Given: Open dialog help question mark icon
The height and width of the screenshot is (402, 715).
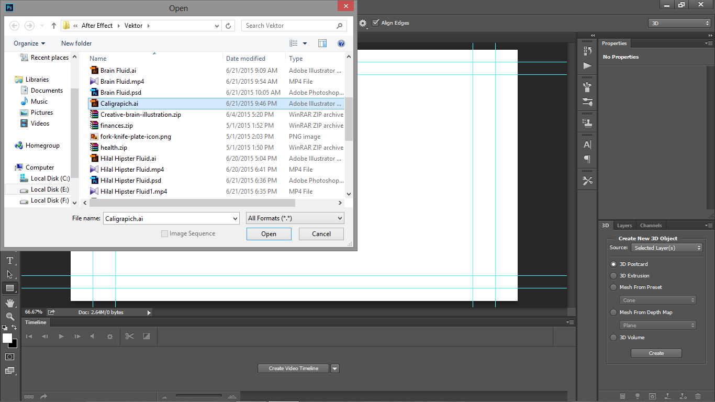Looking at the screenshot, I should (x=341, y=43).
